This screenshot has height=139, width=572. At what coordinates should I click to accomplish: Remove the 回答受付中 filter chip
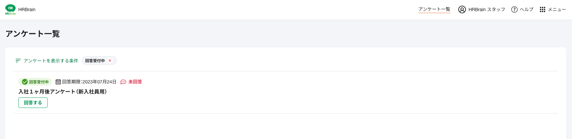(110, 61)
